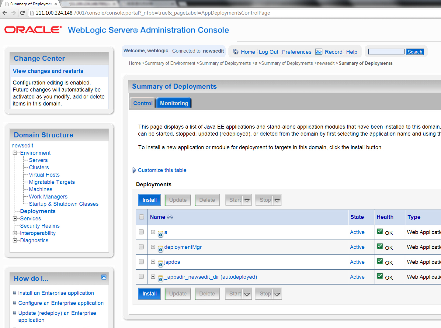Screen dimensions: 441x328
Task: Expand the deployment a row
Action: coord(153,232)
